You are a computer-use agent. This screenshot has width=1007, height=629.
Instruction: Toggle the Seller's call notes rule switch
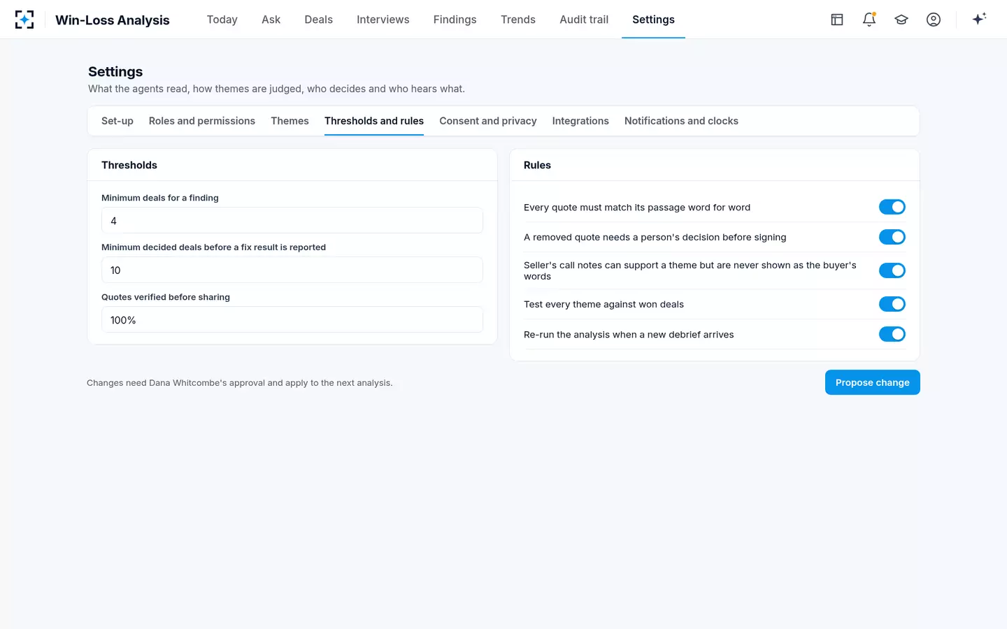pyautogui.click(x=892, y=270)
